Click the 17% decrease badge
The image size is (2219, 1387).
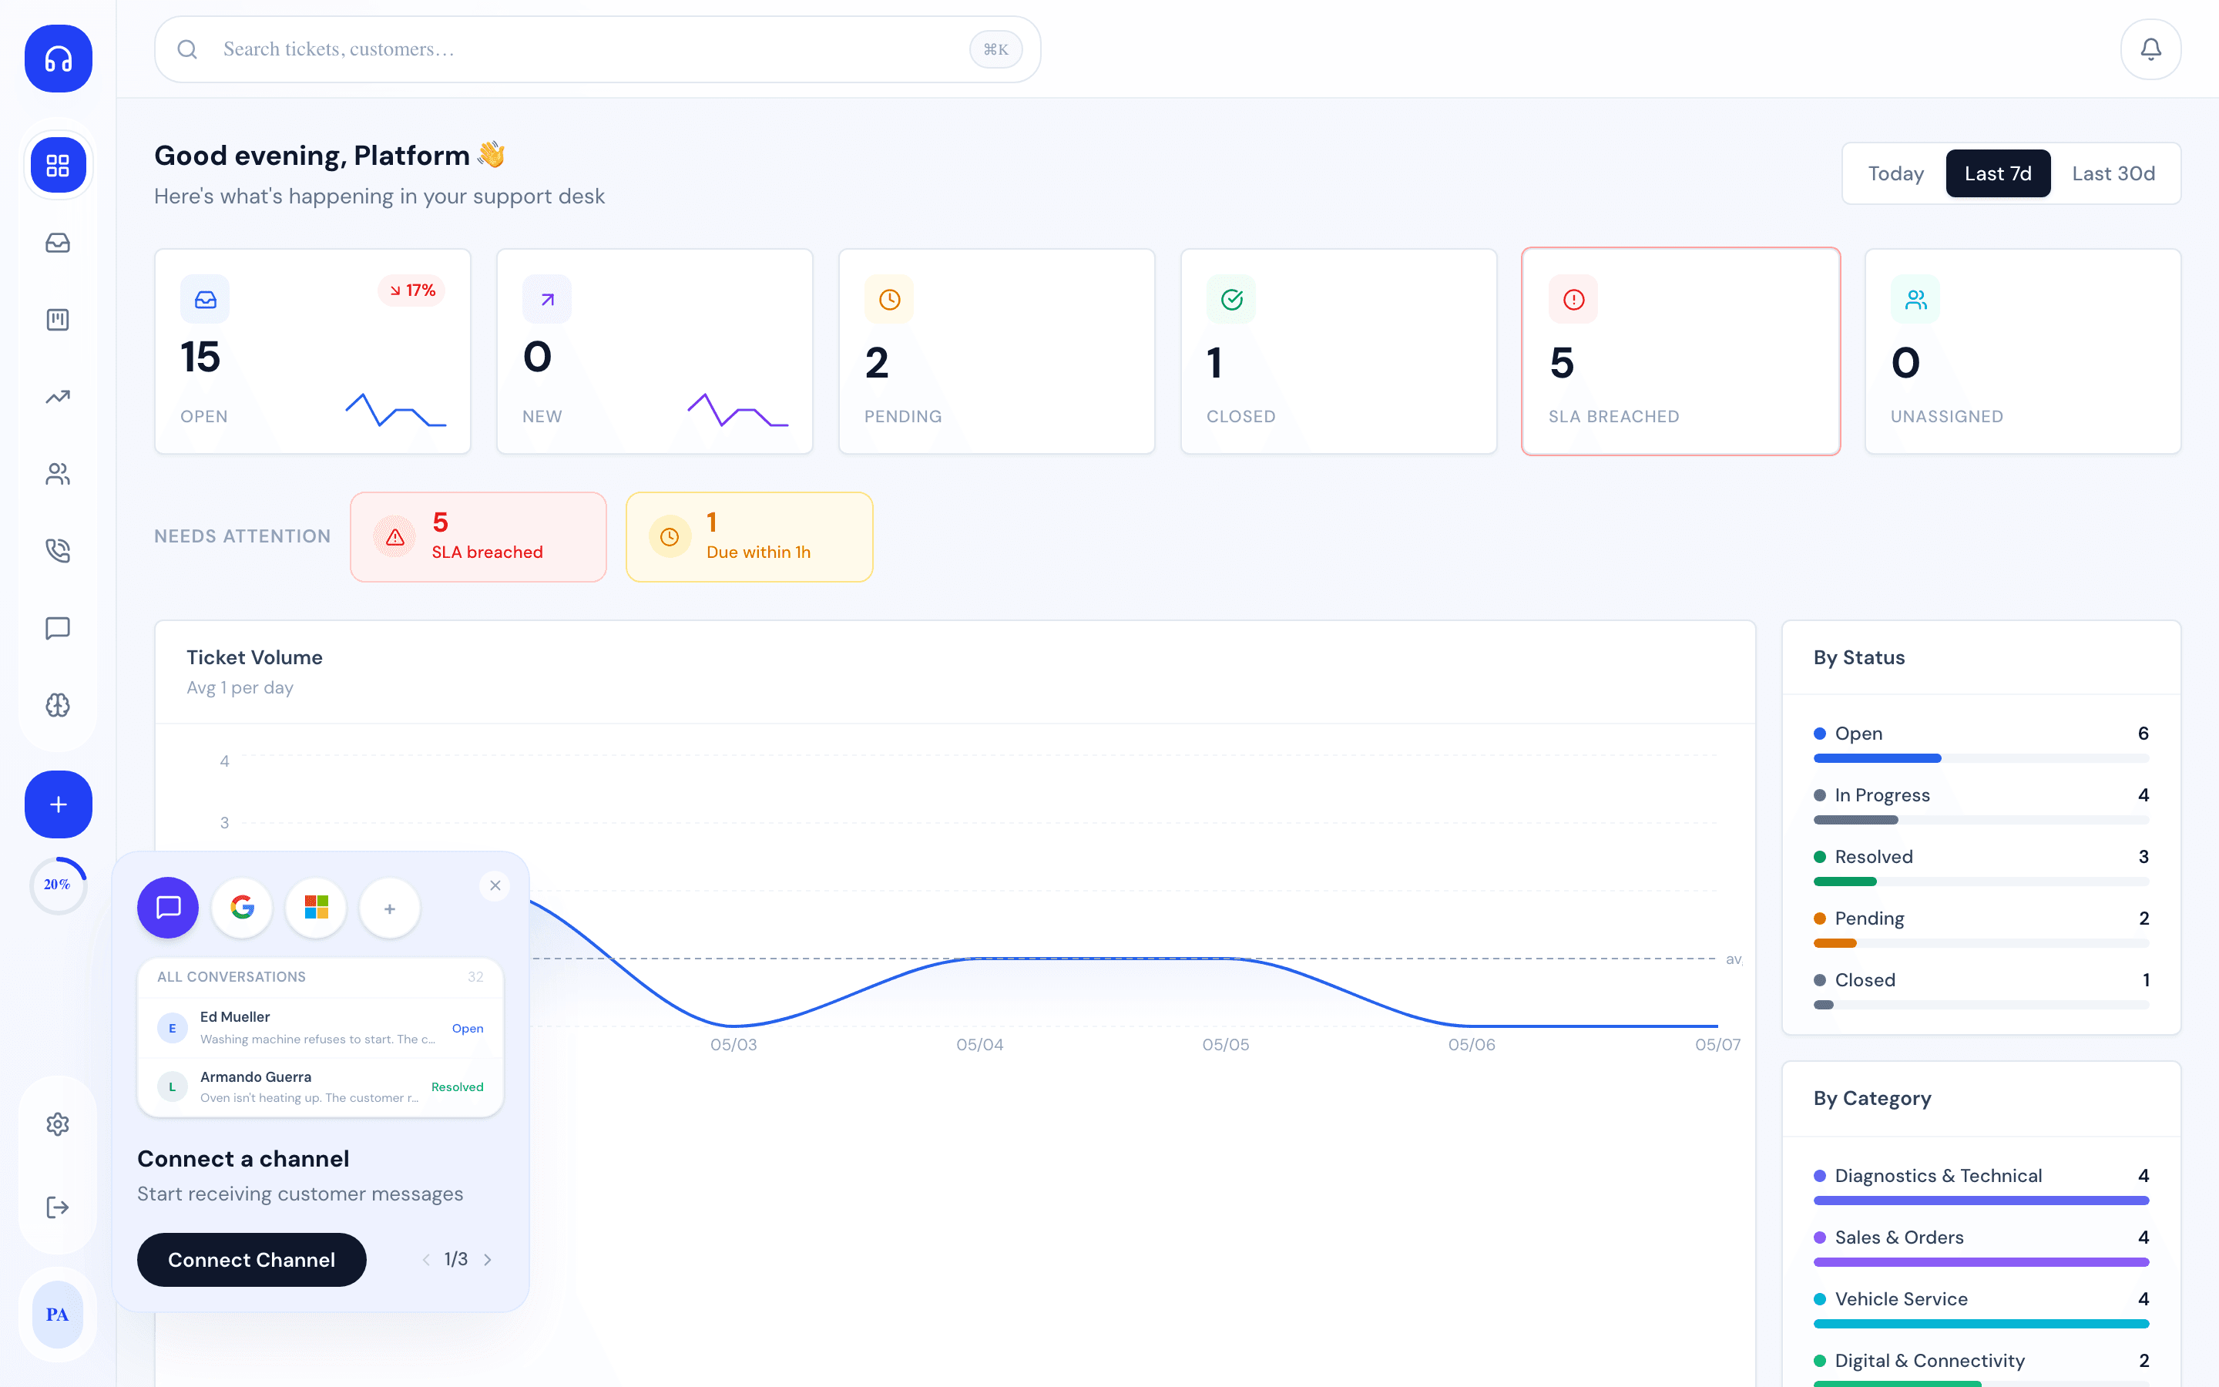click(411, 290)
